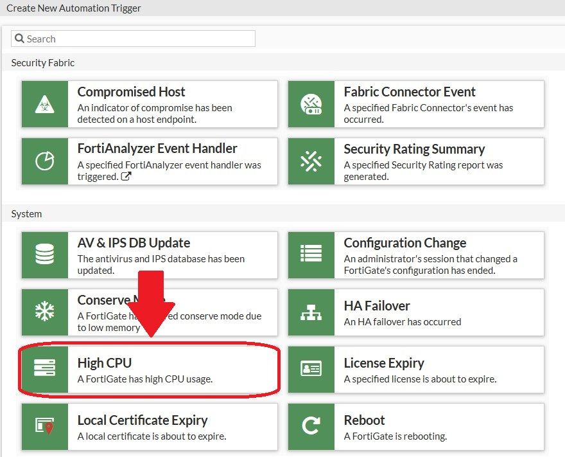Image resolution: width=565 pixels, height=457 pixels.
Task: Click the HA Failover hierarchy icon
Action: coord(311,312)
